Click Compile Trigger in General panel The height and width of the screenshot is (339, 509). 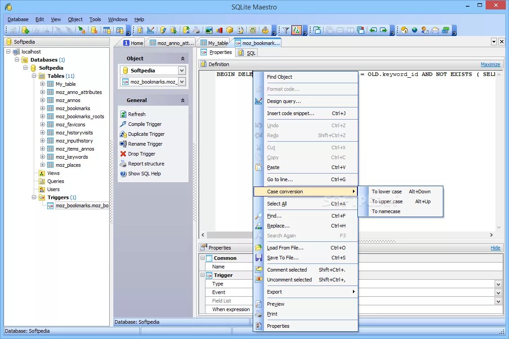coord(145,124)
